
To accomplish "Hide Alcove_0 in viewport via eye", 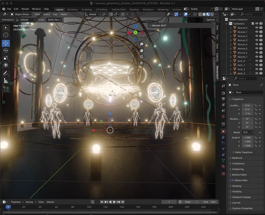I will (x=257, y=28).
